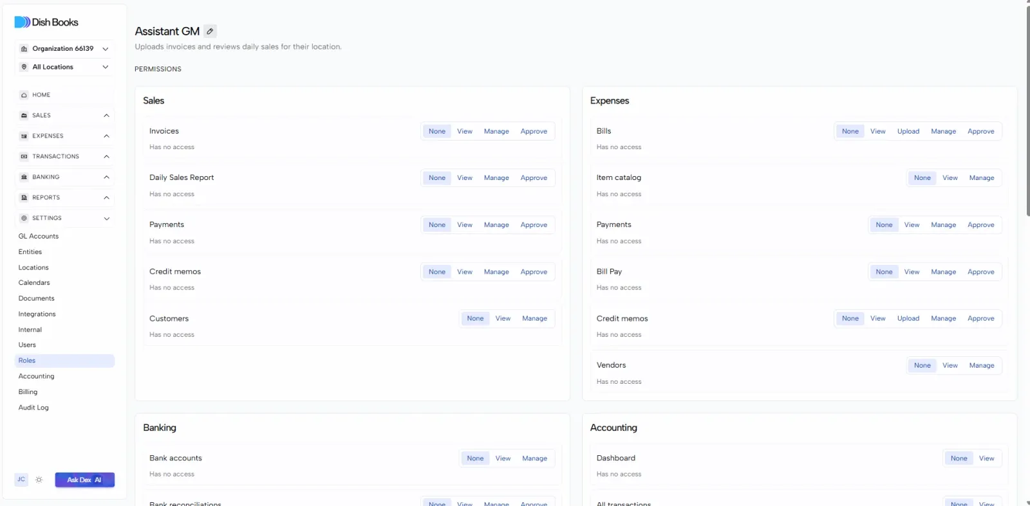Screen dimensions: 1030x506
Task: Open GL Accounts settings page
Action: tap(39, 237)
